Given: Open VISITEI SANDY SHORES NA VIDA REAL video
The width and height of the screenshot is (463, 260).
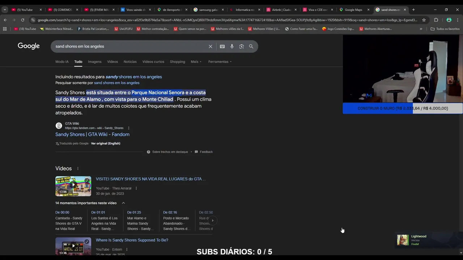Looking at the screenshot, I should tap(150, 179).
